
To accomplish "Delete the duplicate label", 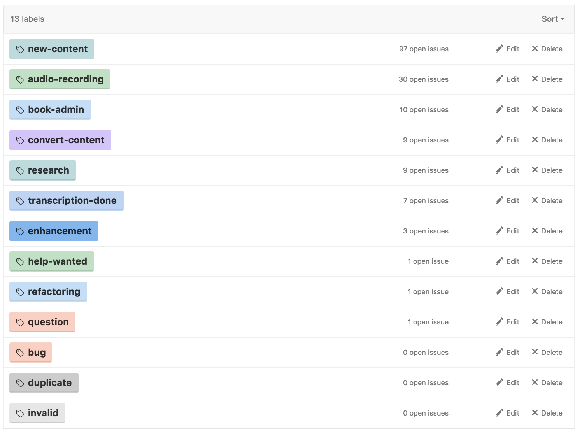I will (x=547, y=383).
